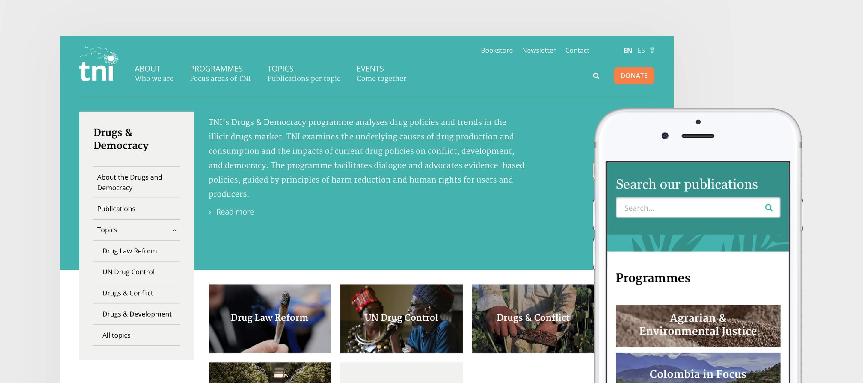The height and width of the screenshot is (383, 863).
Task: Switch language to ES
Action: [x=641, y=50]
